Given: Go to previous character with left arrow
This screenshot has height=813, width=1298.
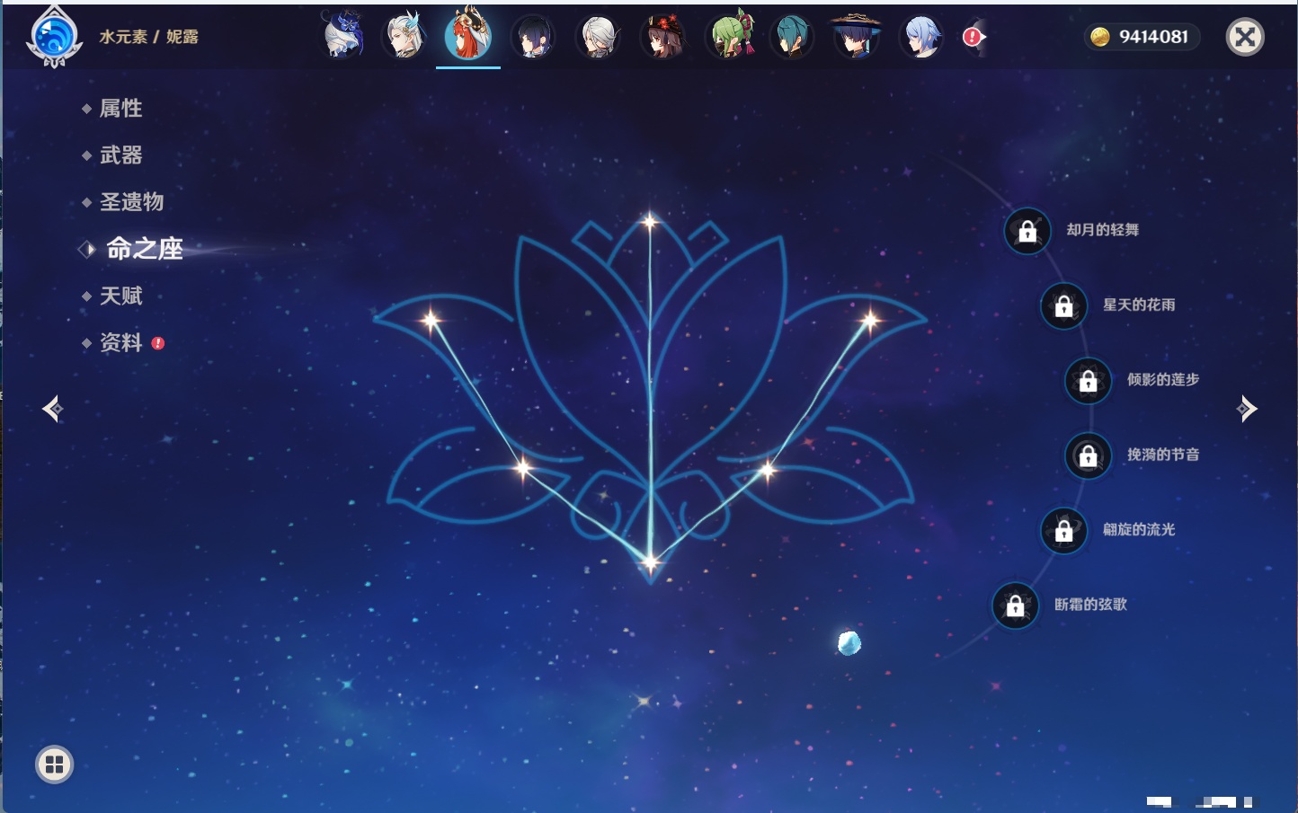Looking at the screenshot, I should coord(53,409).
